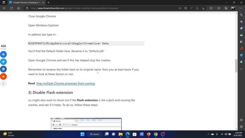Viewport: 245px width, 138px height.
Task: Go back using the browser back arrow
Action: click(x=4, y=8)
